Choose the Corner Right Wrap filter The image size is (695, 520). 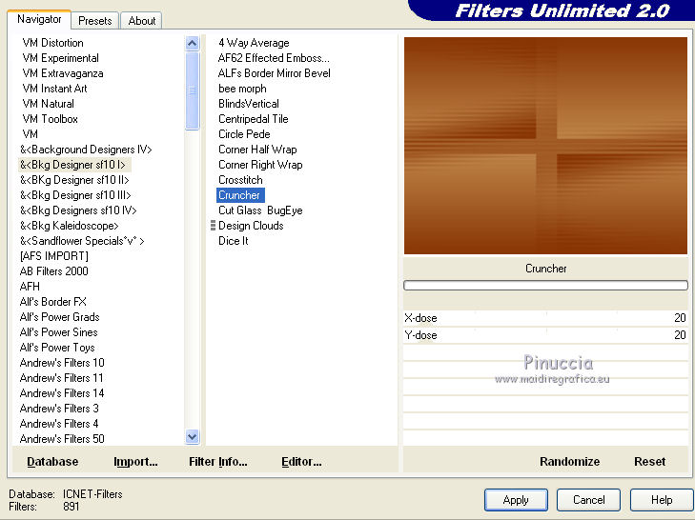coord(260,165)
